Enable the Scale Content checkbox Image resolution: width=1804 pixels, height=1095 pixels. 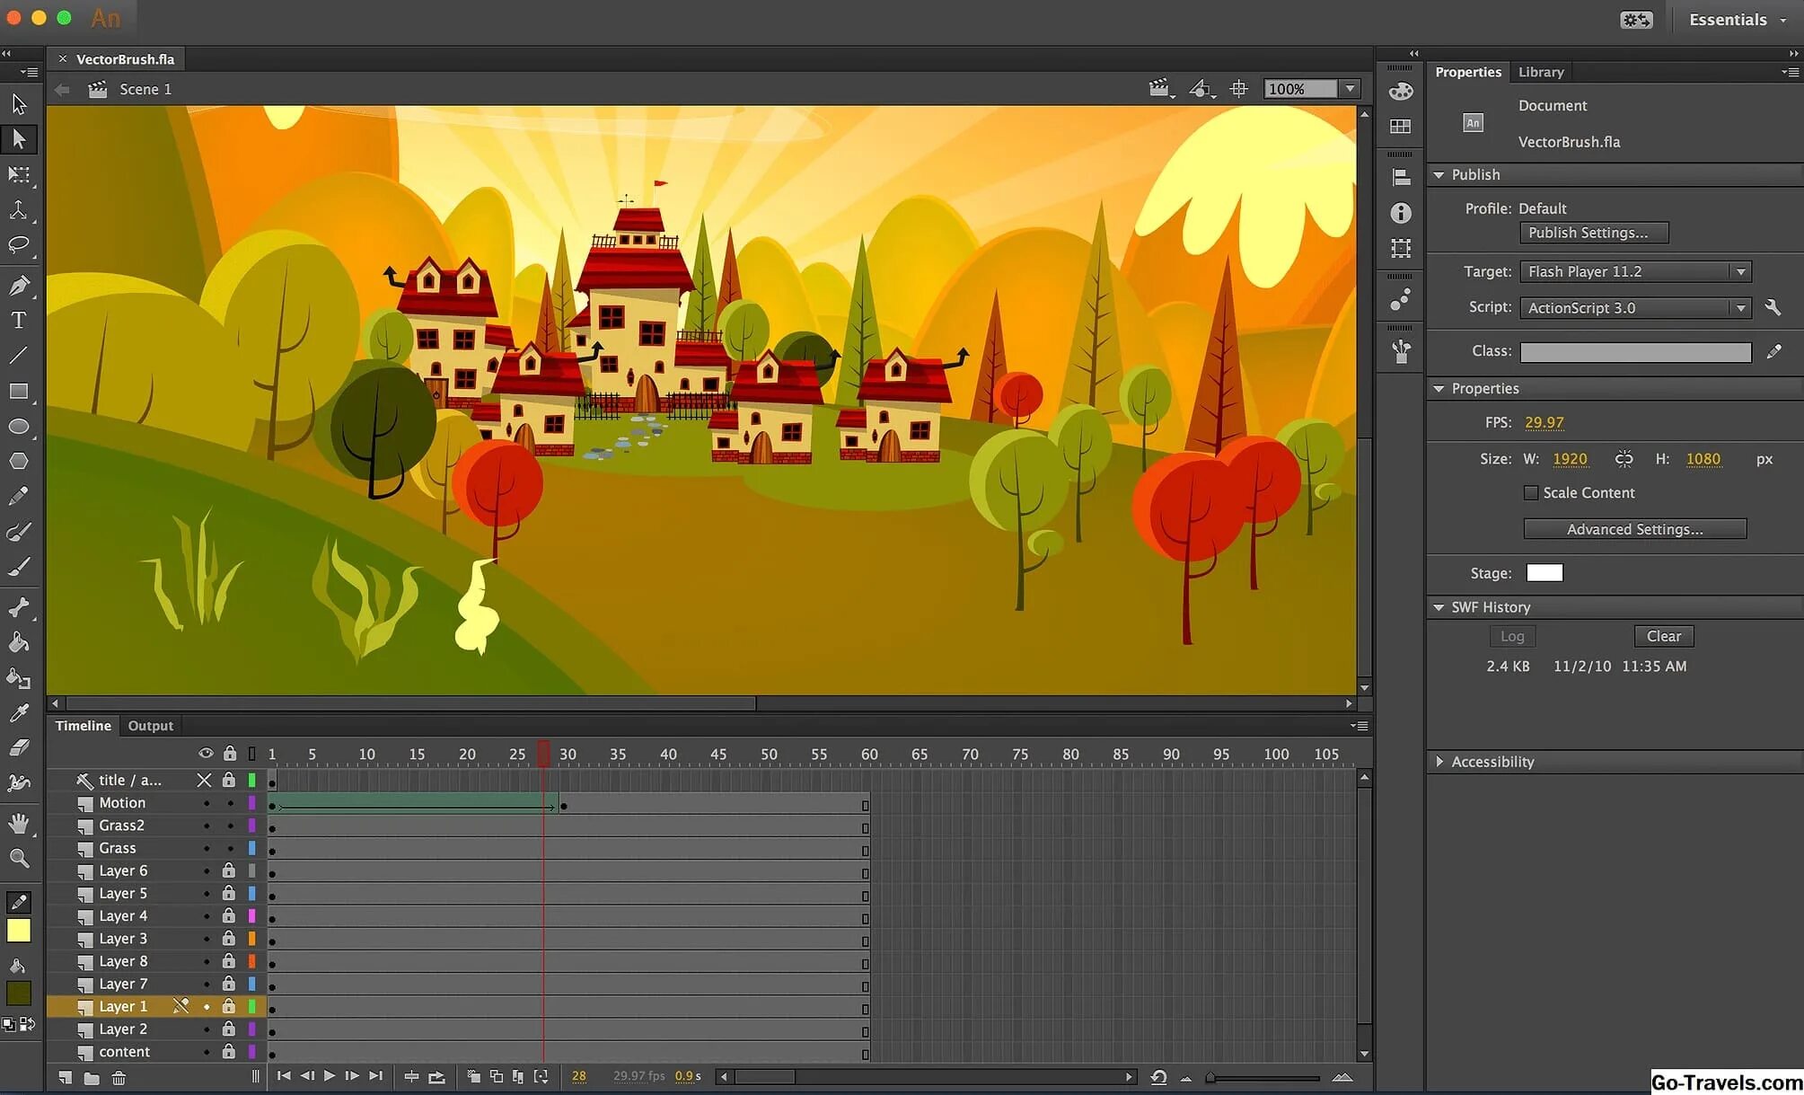tap(1530, 492)
